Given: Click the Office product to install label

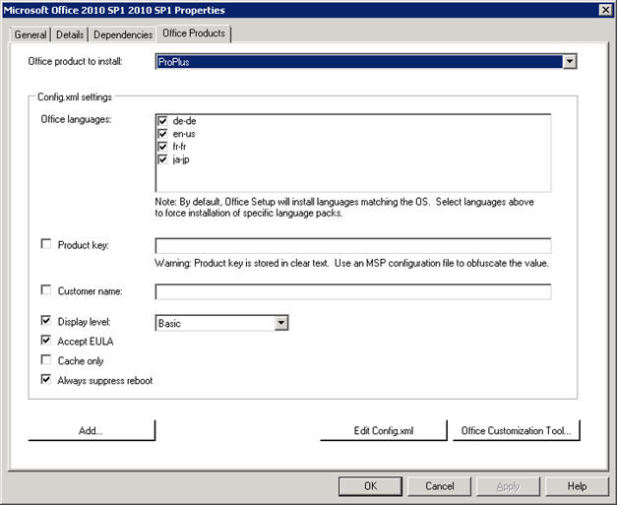Looking at the screenshot, I should (x=75, y=61).
